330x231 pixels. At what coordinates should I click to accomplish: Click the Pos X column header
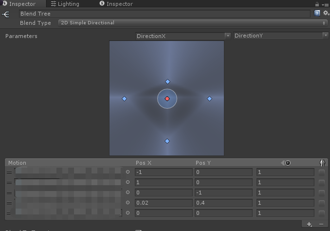pyautogui.click(x=144, y=163)
